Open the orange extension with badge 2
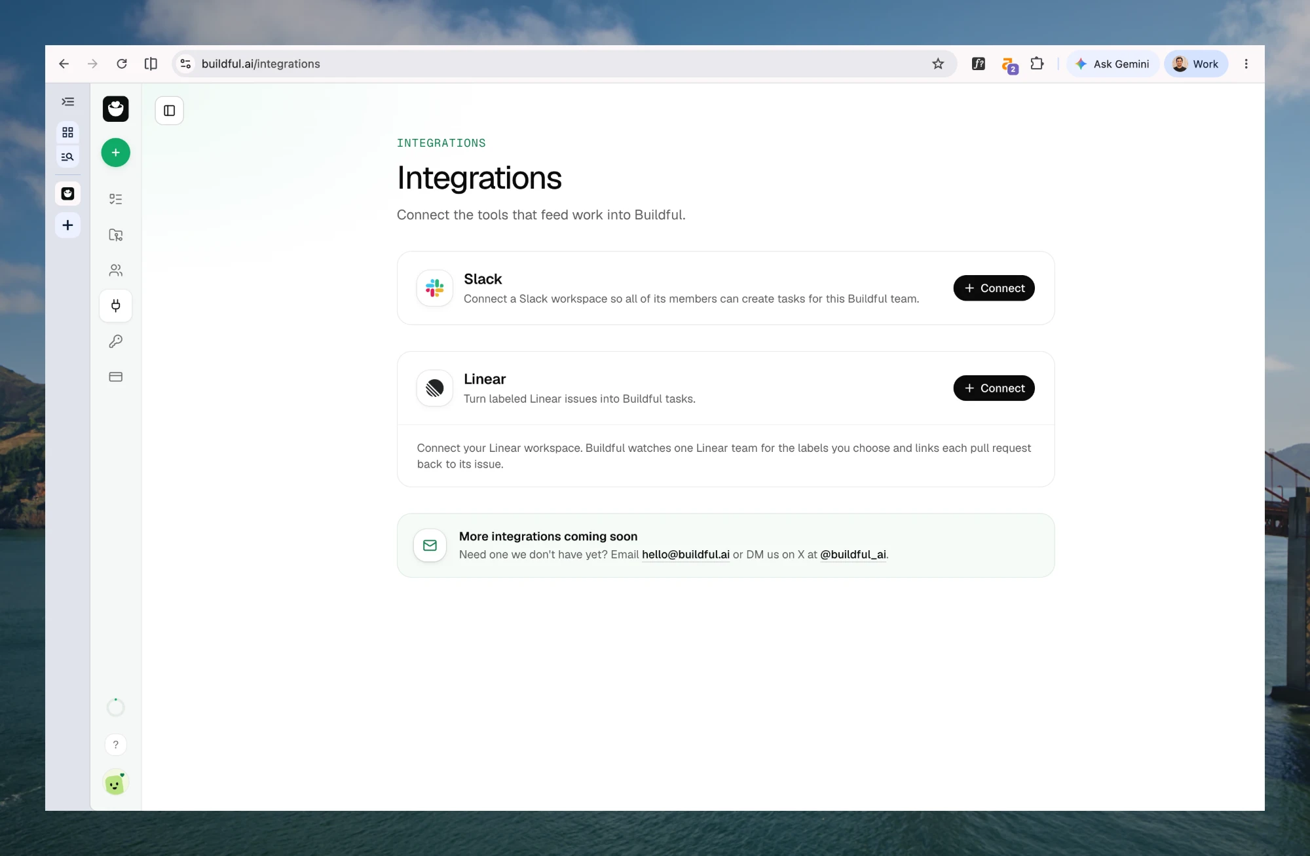The image size is (1310, 856). tap(1009, 65)
